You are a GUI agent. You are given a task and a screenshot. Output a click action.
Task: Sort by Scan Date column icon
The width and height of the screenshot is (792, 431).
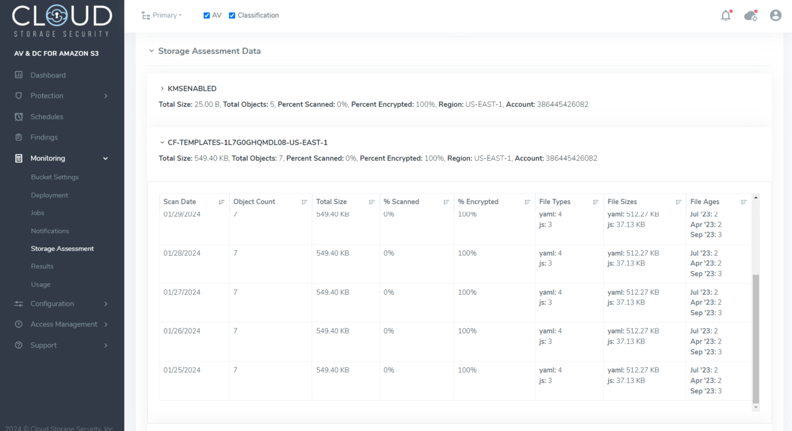tap(221, 202)
